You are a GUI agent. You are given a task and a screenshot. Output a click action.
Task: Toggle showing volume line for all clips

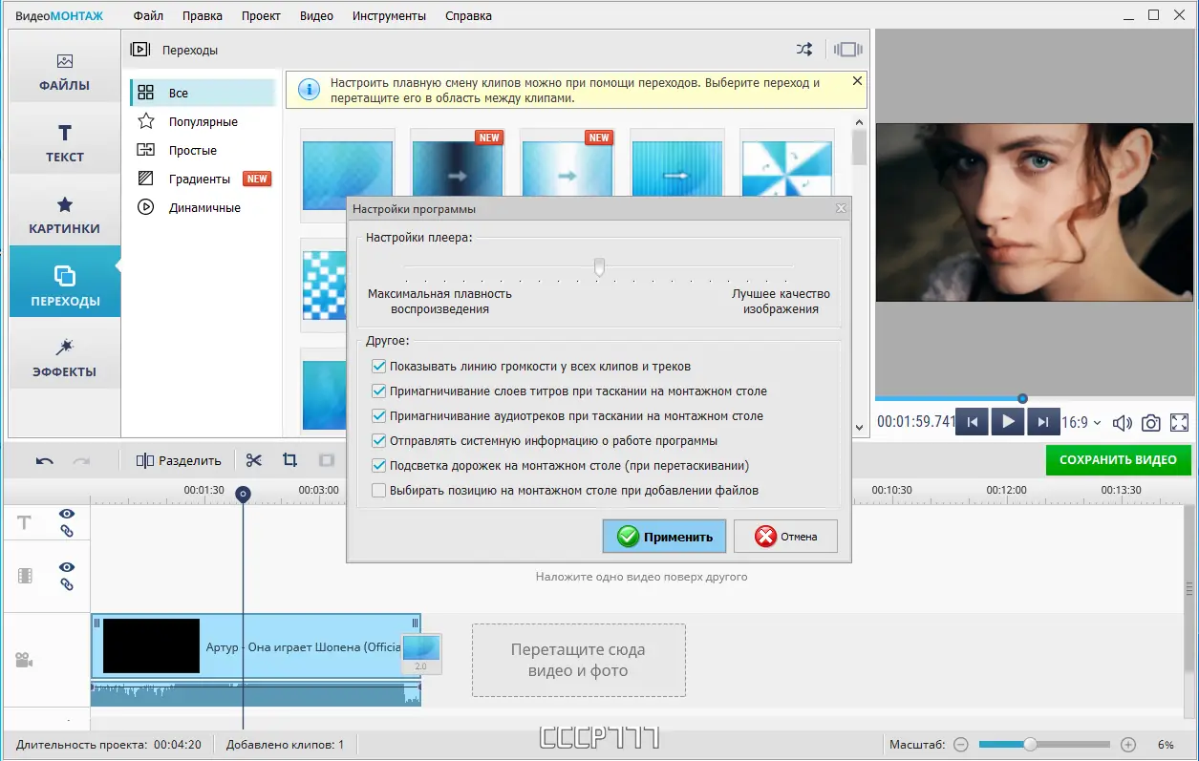379,366
